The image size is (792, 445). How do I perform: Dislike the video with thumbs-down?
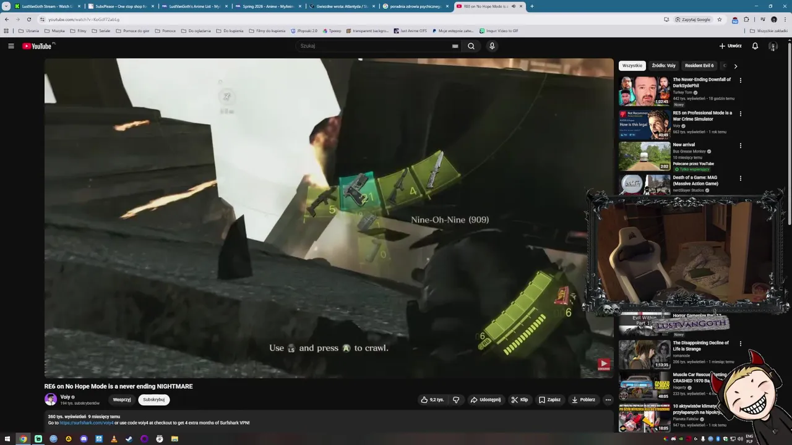456,400
